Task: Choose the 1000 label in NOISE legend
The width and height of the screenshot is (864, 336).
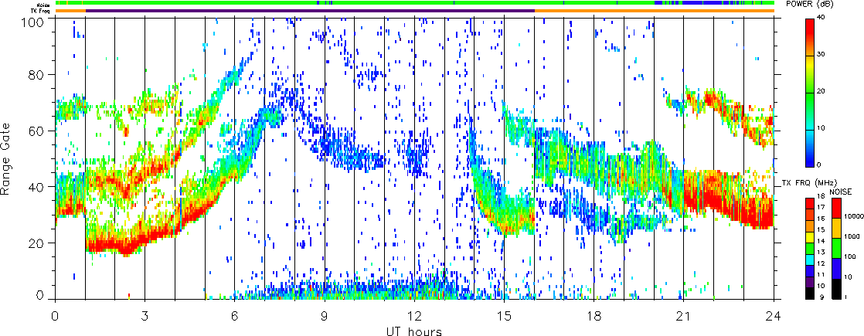Action: point(852,236)
